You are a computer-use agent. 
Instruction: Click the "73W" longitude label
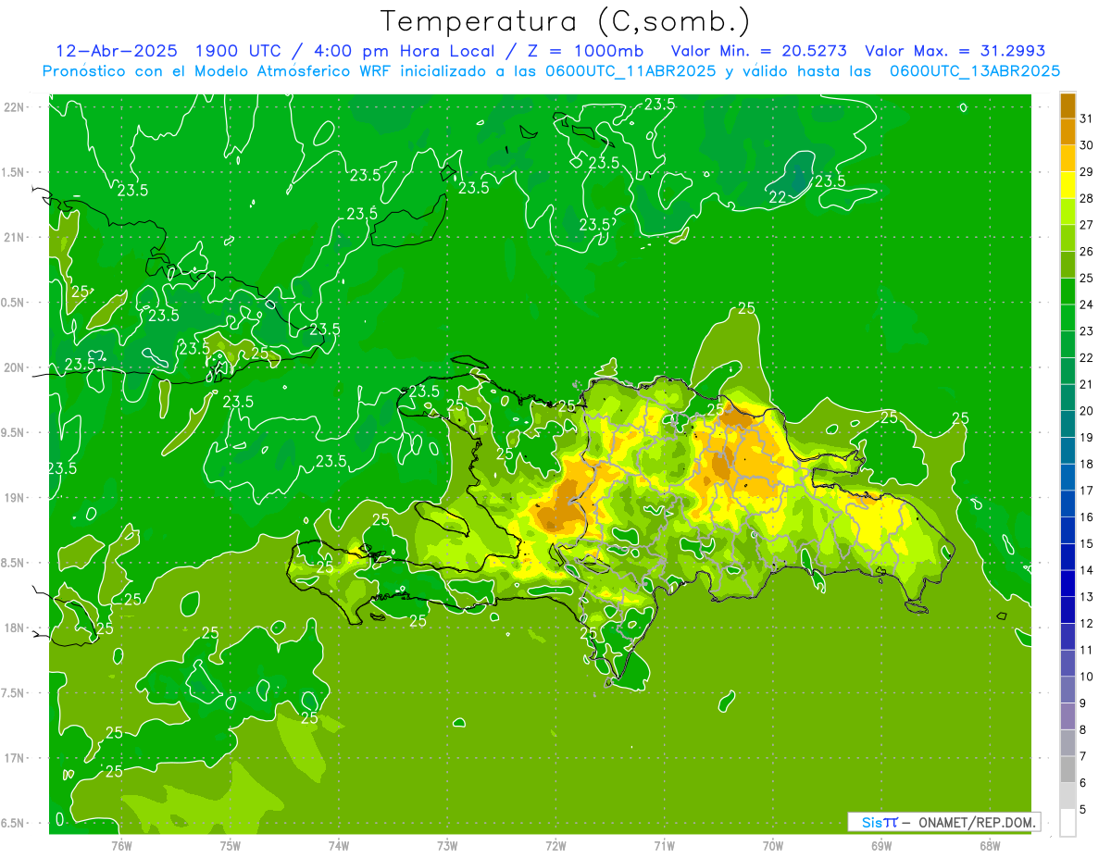coord(447,845)
